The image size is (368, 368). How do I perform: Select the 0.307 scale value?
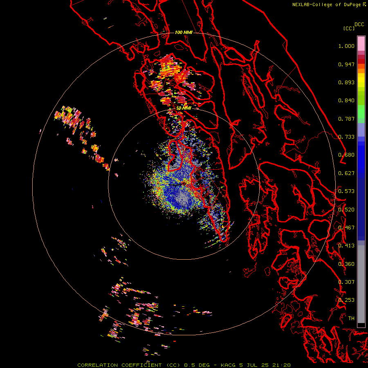(346, 282)
